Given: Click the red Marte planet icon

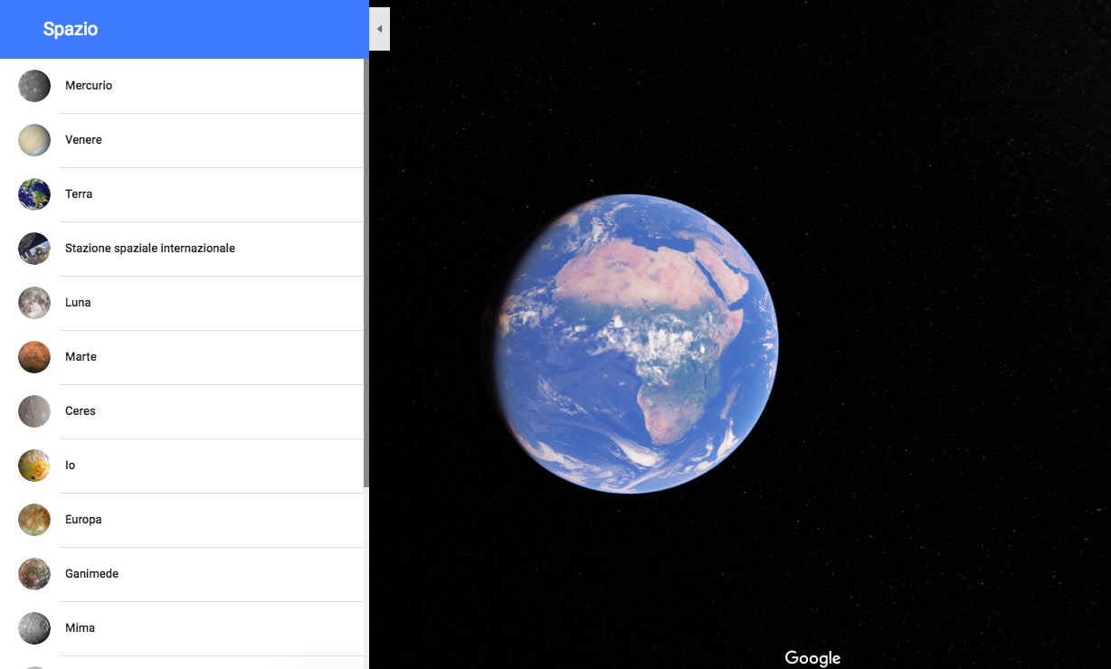Looking at the screenshot, I should [34, 357].
